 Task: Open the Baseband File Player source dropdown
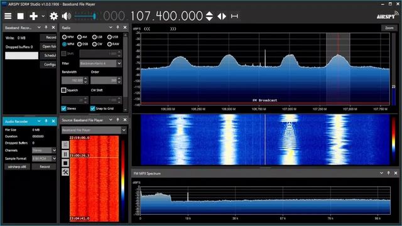94,130
